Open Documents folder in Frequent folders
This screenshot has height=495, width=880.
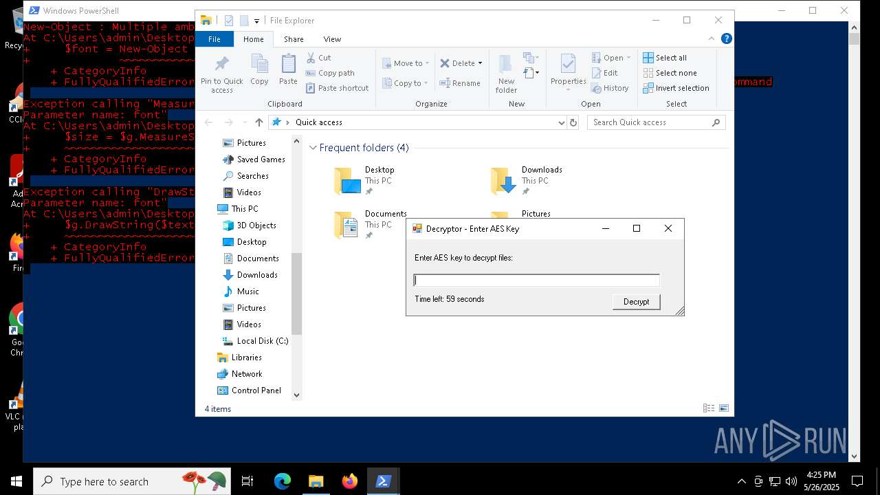click(371, 224)
